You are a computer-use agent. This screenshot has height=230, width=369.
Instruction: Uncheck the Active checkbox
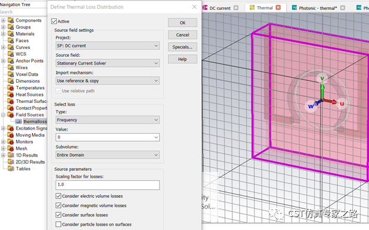click(54, 21)
